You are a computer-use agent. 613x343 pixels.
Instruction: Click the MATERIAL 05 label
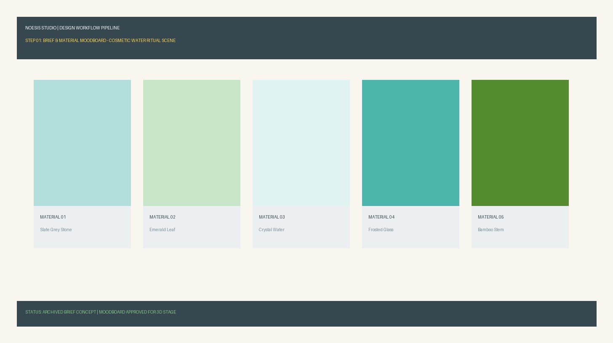(491, 217)
